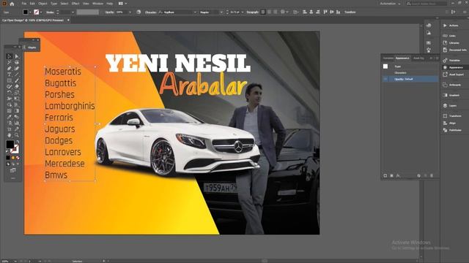Click Add New Effect (fx) in Appearance panel
The height and width of the screenshot is (263, 469).
(x=398, y=175)
